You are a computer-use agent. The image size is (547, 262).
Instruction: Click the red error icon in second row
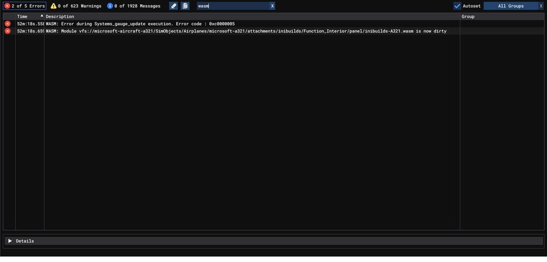[x=8, y=31]
